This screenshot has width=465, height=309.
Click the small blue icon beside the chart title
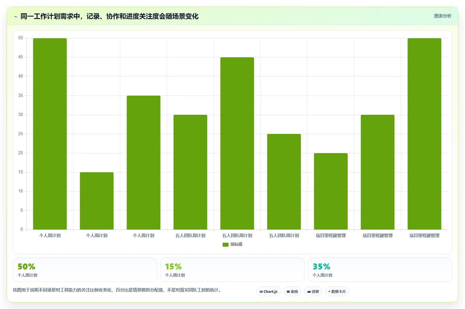pyautogui.click(x=15, y=16)
